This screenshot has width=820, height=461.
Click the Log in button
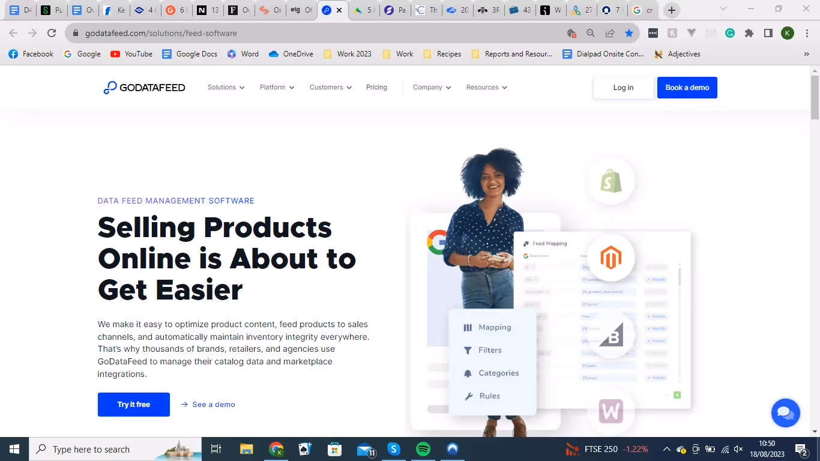point(623,88)
